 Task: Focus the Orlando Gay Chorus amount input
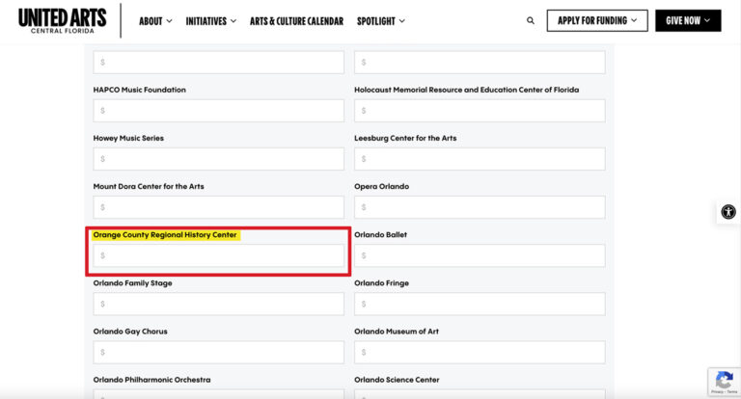pyautogui.click(x=218, y=352)
